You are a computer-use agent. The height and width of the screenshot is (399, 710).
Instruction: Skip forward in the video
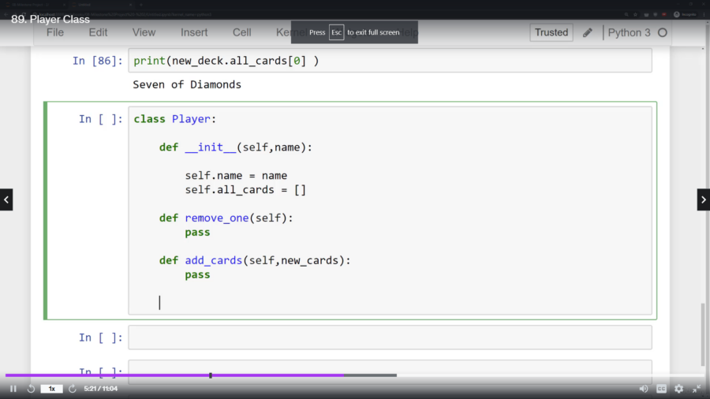[x=72, y=389]
